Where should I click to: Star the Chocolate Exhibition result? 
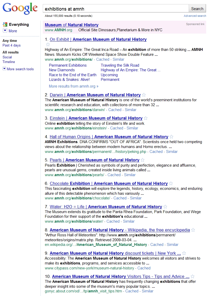(171, 183)
